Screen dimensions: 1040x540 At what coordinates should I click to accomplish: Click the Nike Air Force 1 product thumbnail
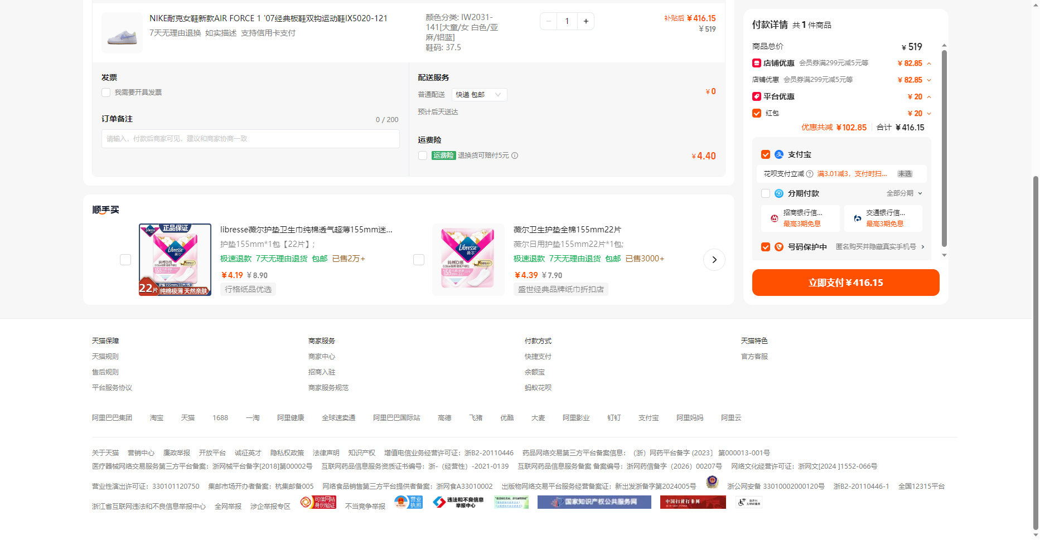[x=122, y=33]
